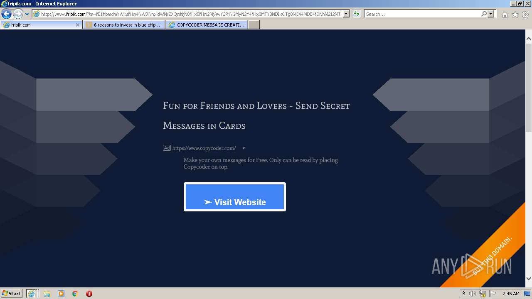Open the https://www.copycoder.com/ link
This screenshot has width=532, height=299.
[204, 148]
